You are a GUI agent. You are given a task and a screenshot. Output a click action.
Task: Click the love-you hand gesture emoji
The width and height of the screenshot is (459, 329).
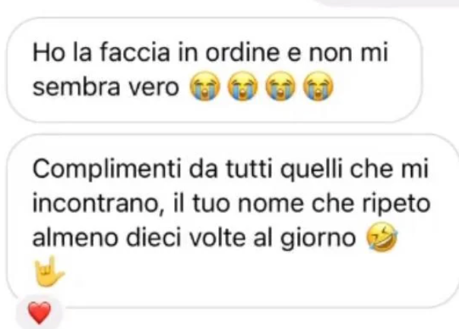[49, 272]
